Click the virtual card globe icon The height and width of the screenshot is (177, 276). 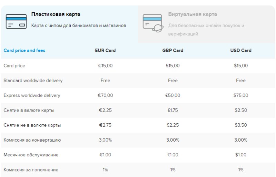click(x=153, y=23)
